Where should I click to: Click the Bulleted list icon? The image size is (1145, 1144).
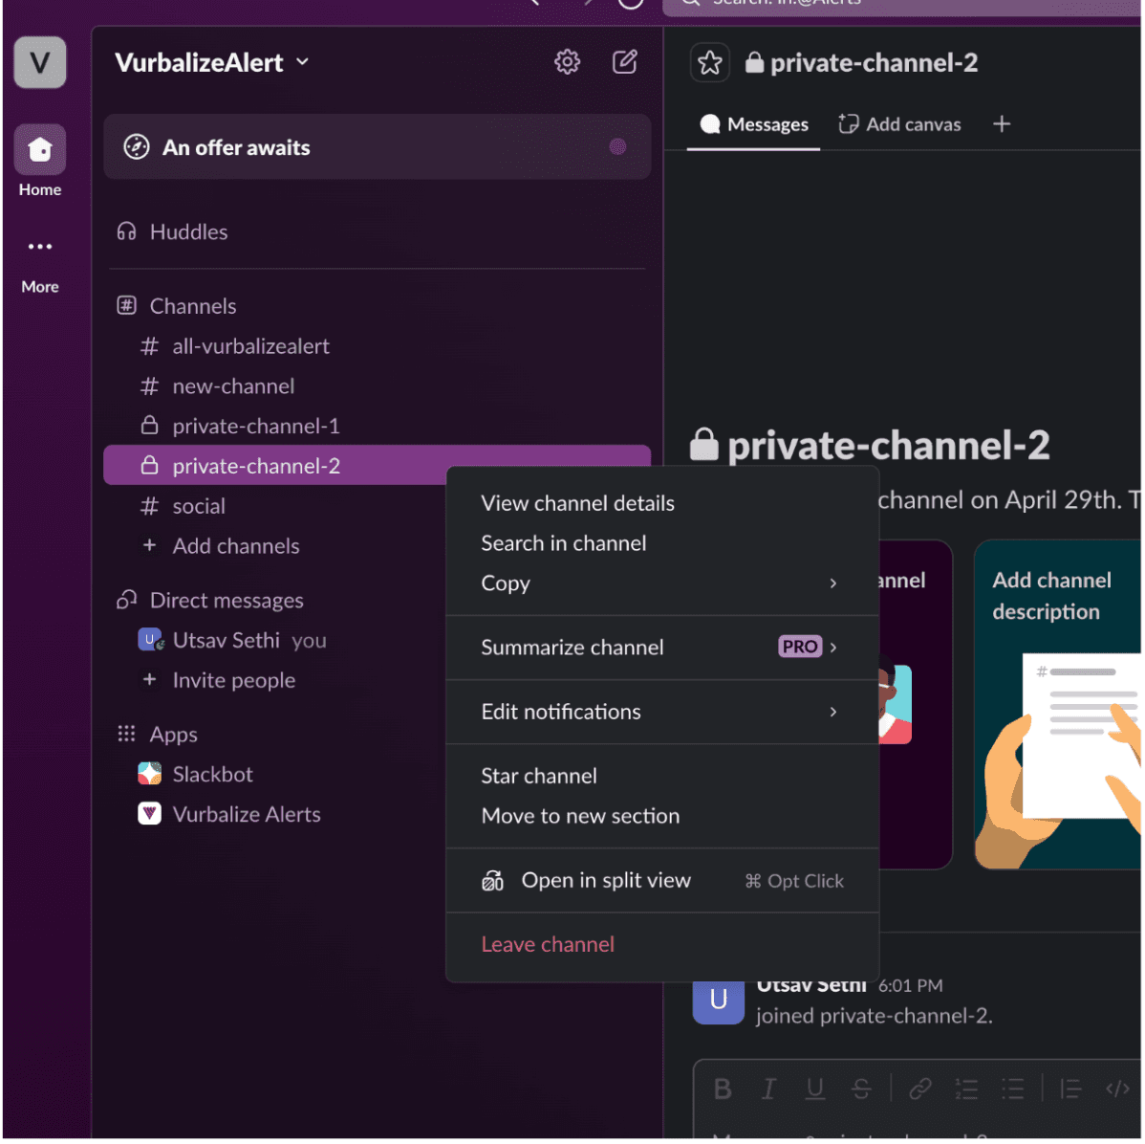click(1012, 1089)
